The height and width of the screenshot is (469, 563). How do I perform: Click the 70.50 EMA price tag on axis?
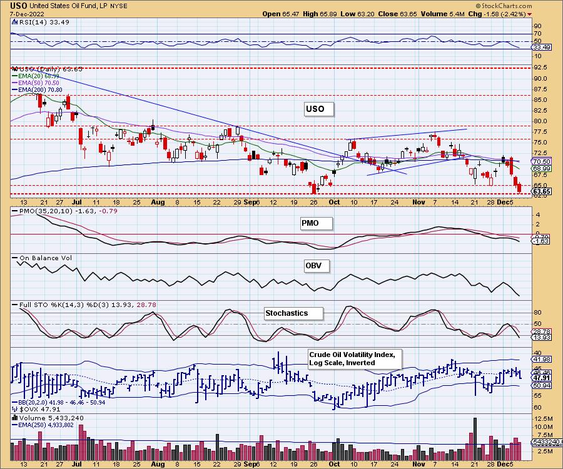(542, 162)
